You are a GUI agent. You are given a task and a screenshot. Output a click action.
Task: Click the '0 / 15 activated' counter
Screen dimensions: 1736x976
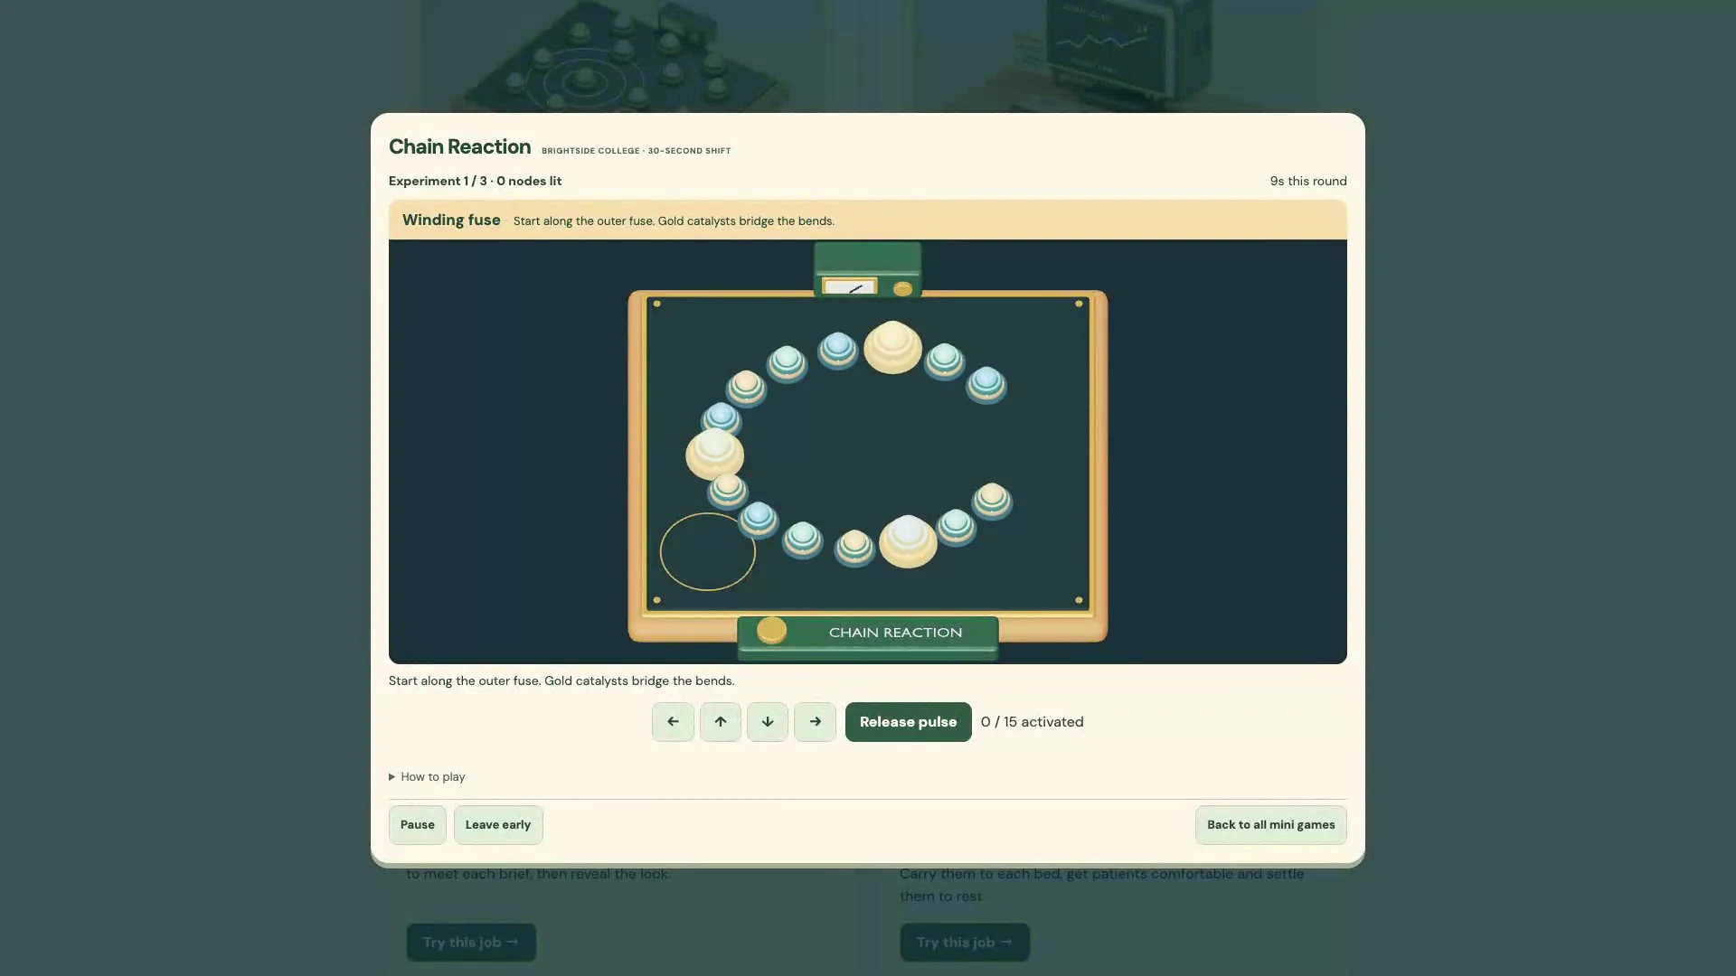1032,722
